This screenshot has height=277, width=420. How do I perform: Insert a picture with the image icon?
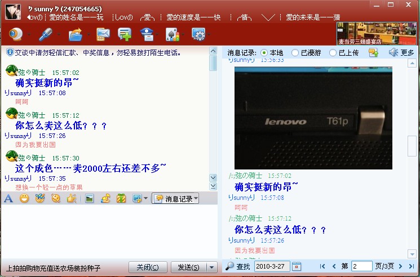pos(89,198)
